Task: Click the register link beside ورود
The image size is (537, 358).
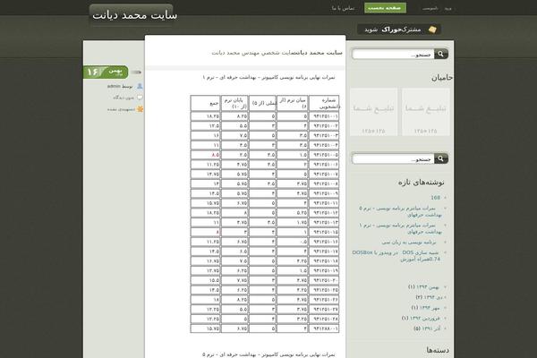Action: 430,8
